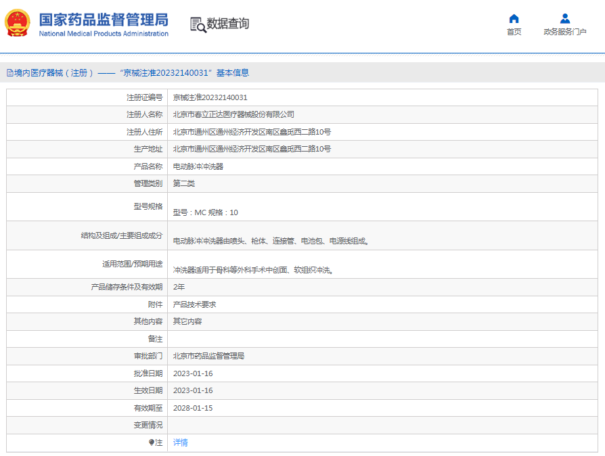Image resolution: width=605 pixels, height=456 pixels.
Task: Click the 生产地址 label
Action: point(148,149)
